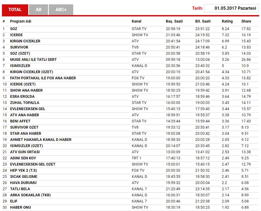Select the ICERDE program name in row 2
Image resolution: width=261 pixels, height=211 pixels.
[x=17, y=35]
